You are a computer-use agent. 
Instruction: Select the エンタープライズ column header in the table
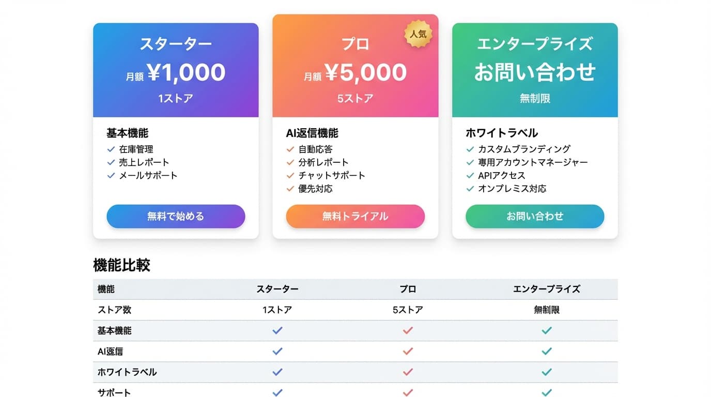[x=547, y=289]
